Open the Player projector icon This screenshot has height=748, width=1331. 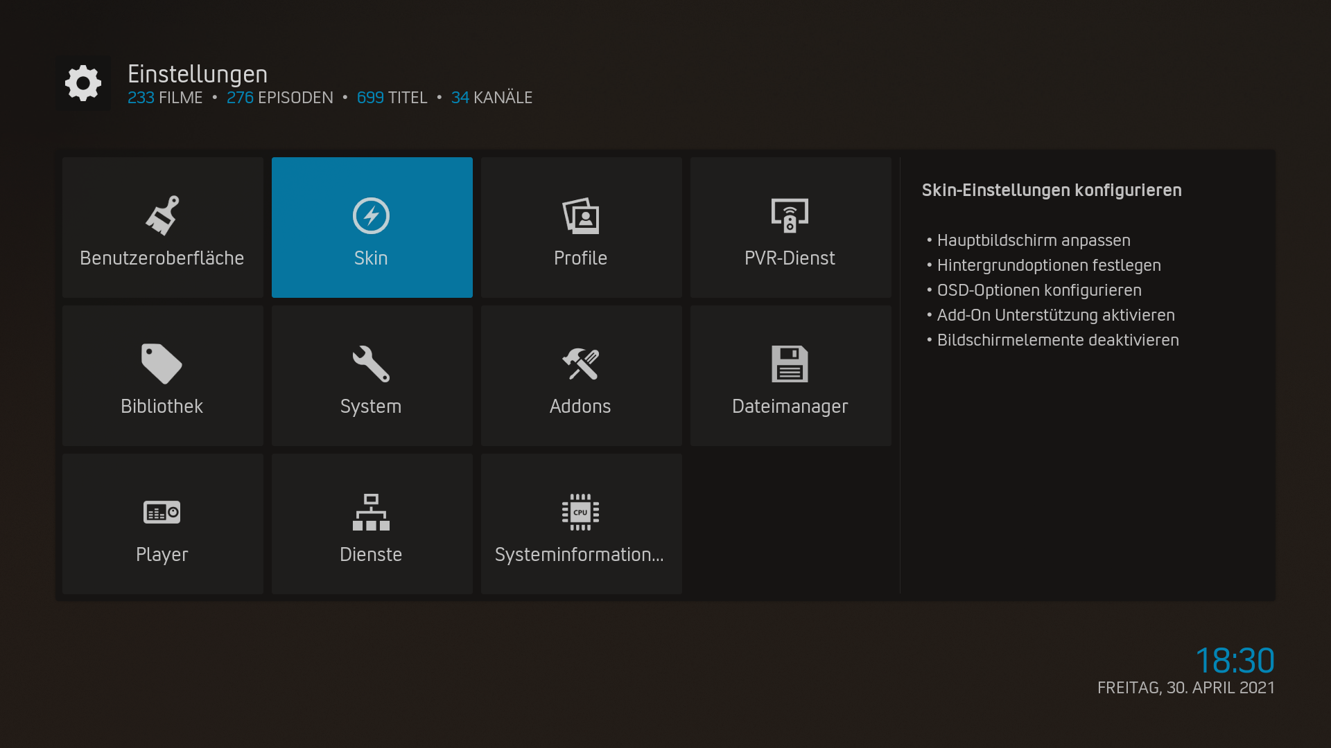(162, 512)
